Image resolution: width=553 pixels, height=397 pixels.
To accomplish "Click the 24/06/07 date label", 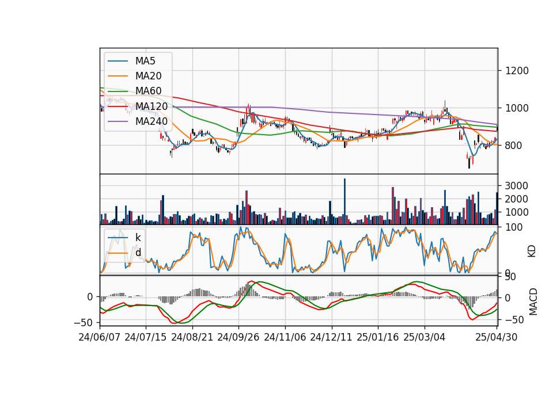I will click(x=100, y=337).
